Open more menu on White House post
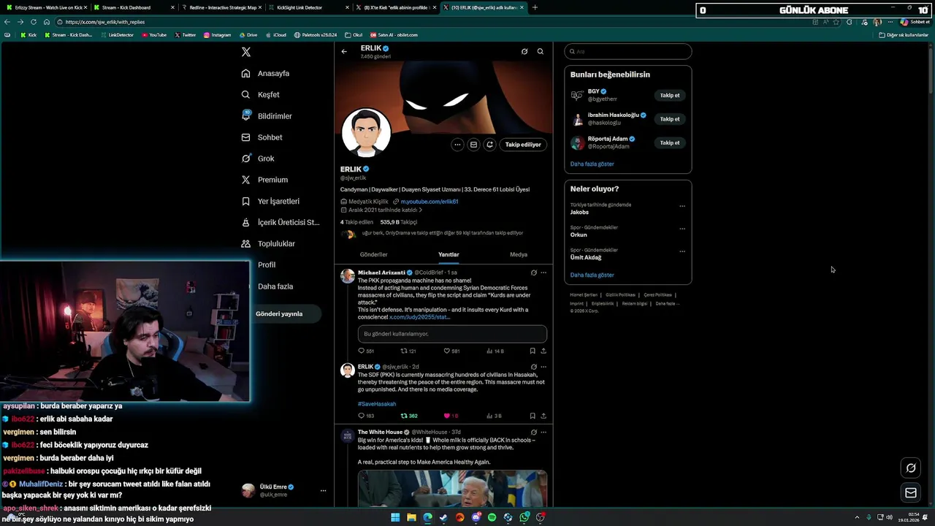This screenshot has width=935, height=526. (543, 432)
